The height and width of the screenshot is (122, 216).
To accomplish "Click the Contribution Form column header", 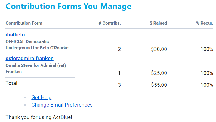I will tap(24, 23).
